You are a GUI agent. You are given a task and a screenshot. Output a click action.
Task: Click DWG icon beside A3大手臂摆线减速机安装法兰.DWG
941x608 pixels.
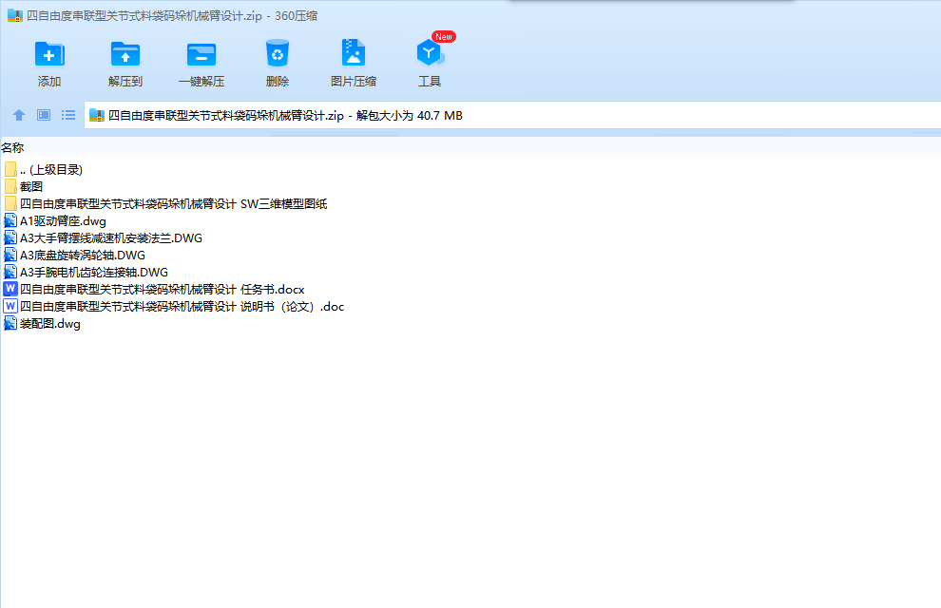pos(10,238)
